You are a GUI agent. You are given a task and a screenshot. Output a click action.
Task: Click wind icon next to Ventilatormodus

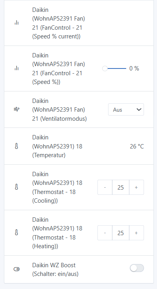tap(17, 110)
